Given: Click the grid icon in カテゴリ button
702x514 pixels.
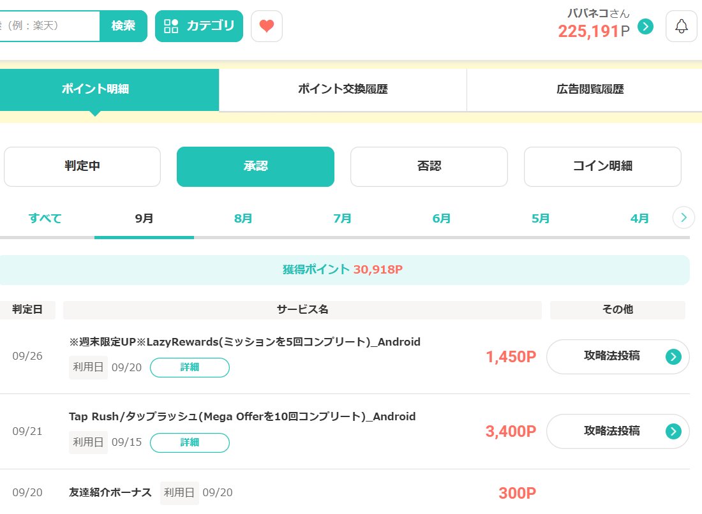Looking at the screenshot, I should click(171, 26).
